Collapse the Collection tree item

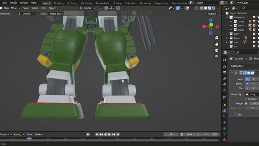click(227, 17)
